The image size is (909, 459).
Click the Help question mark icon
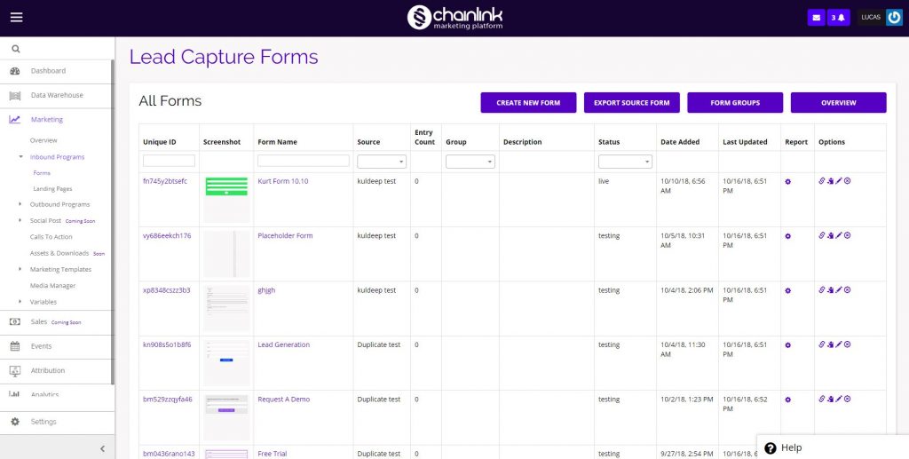coord(771,448)
